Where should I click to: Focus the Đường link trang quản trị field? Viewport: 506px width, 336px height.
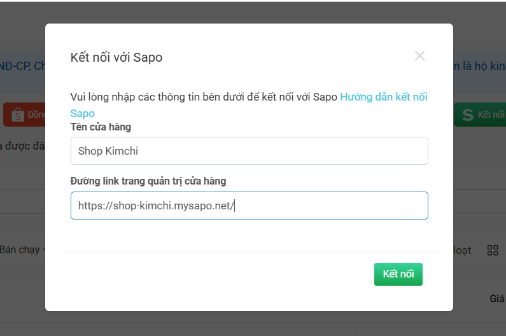coord(249,206)
